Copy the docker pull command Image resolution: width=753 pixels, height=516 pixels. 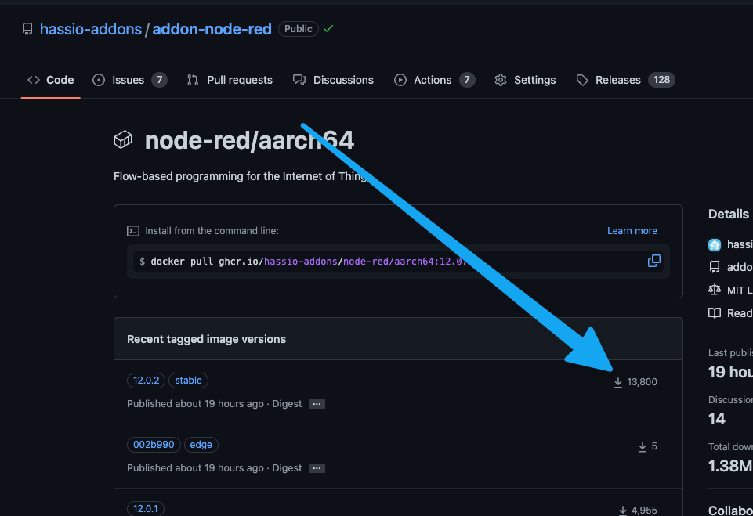(x=654, y=261)
